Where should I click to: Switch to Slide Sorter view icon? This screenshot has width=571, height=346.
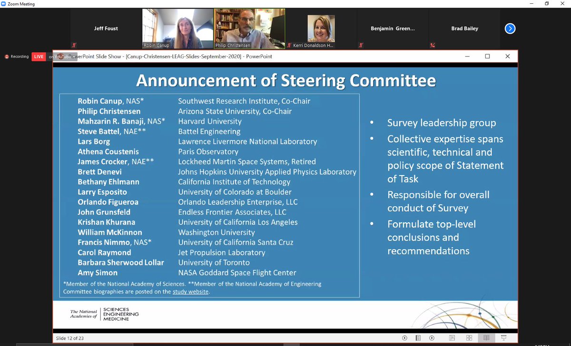[x=469, y=338]
